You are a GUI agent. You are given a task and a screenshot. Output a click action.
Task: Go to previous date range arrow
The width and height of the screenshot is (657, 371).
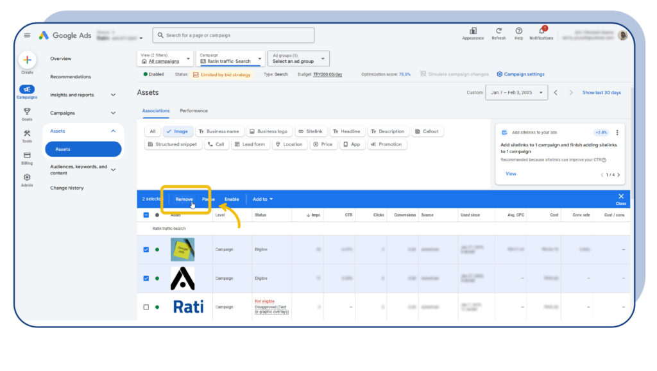[556, 92]
